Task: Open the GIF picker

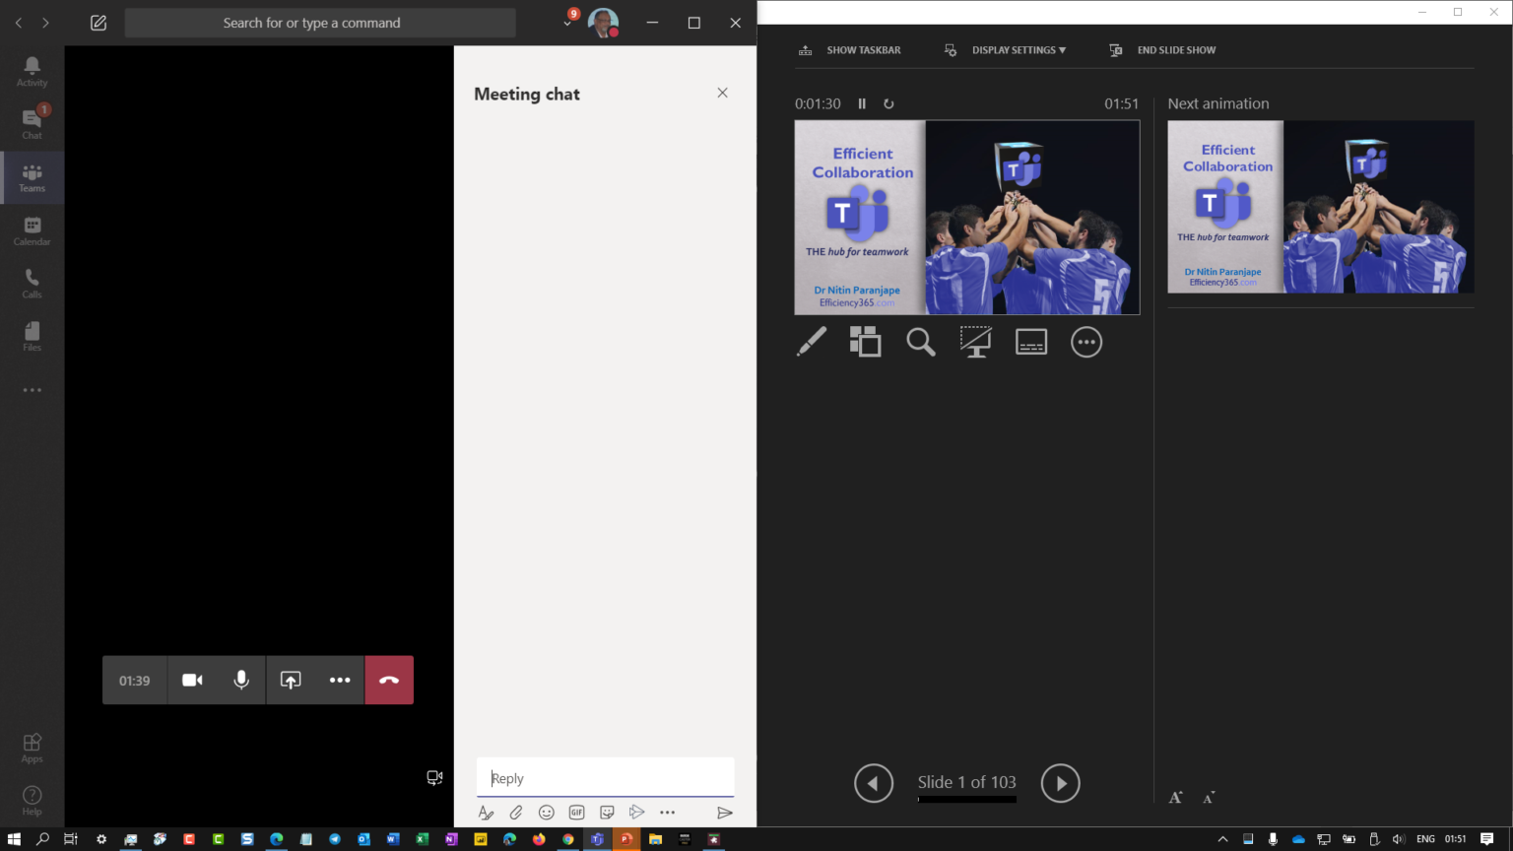Action: 576,812
